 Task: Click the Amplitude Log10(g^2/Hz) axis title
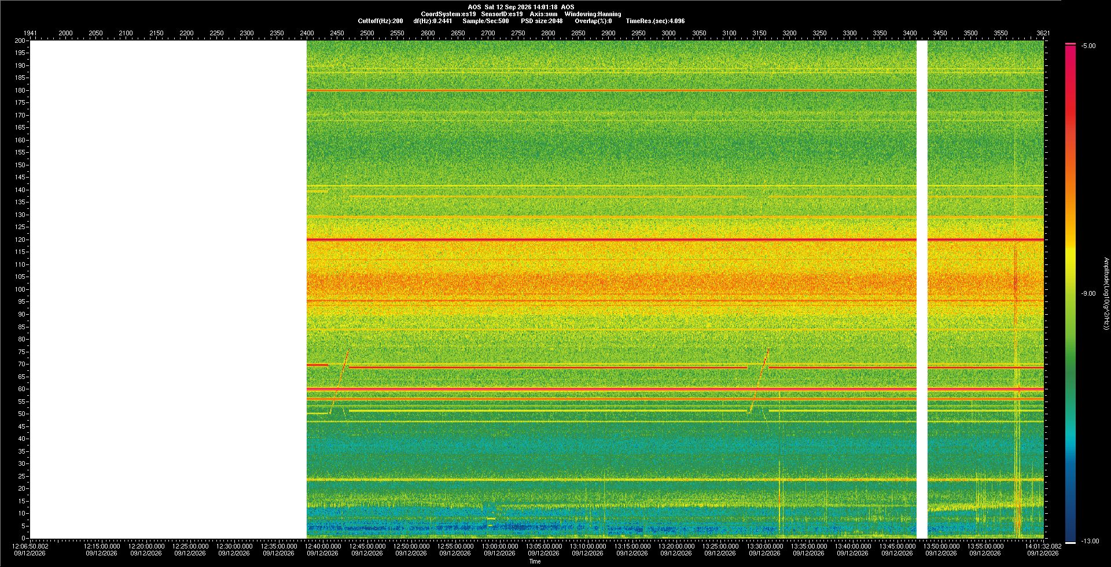click(1106, 293)
